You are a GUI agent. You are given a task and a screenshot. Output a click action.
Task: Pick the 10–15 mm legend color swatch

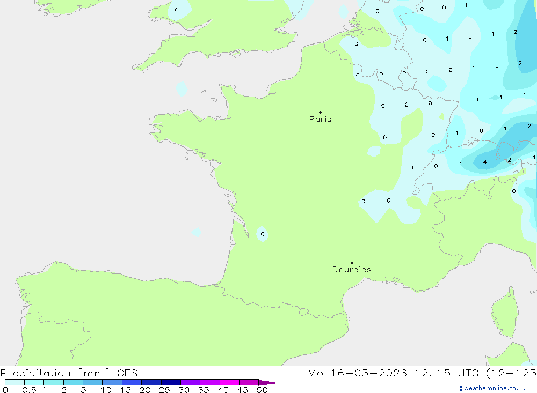[x=112, y=382]
